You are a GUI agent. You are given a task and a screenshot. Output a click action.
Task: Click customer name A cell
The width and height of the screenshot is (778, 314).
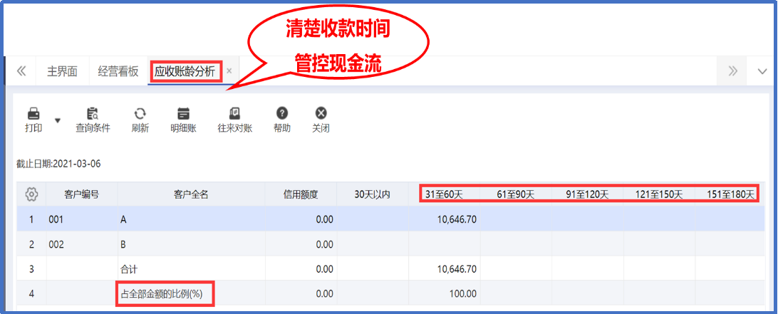pos(190,219)
